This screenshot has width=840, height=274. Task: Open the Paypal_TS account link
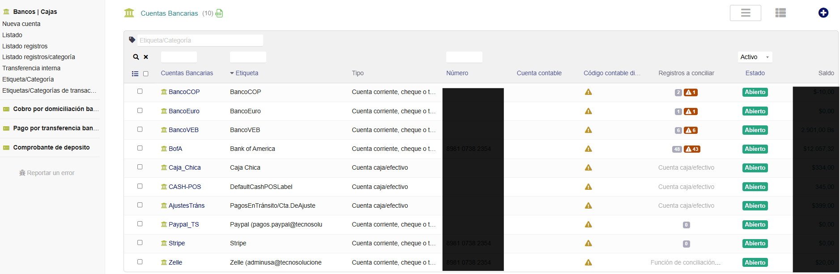[x=183, y=224]
